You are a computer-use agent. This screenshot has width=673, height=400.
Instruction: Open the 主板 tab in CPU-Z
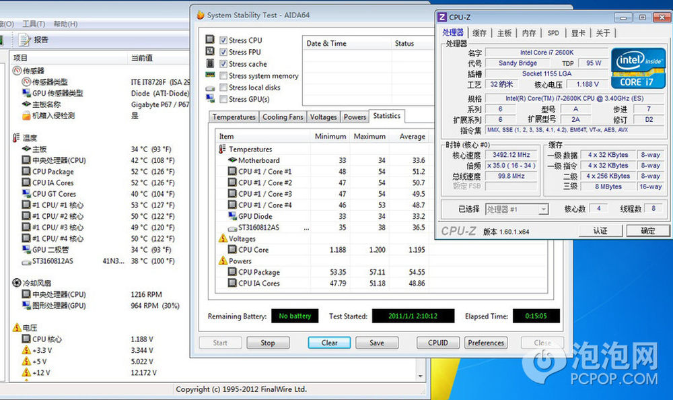(x=504, y=32)
